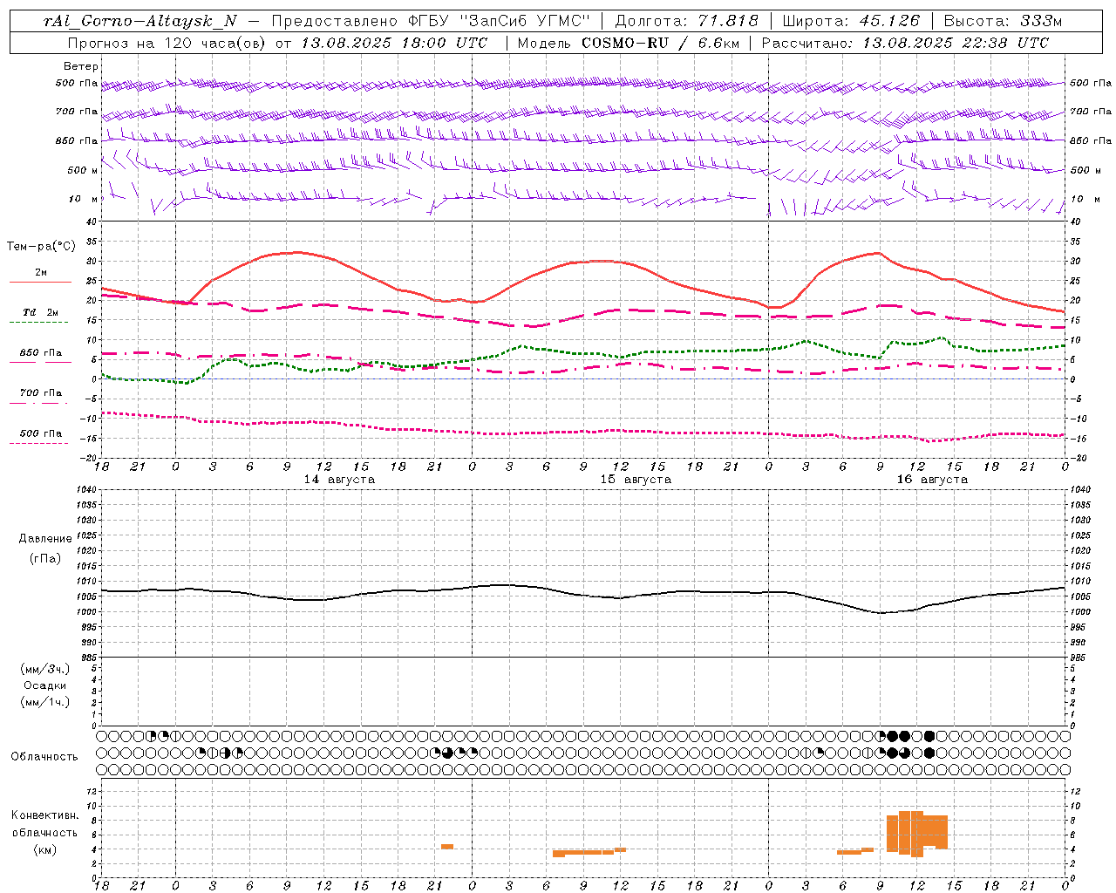1116x893 pixels.
Task: Click the black pressure curve in the Давление panel
Action: click(583, 596)
